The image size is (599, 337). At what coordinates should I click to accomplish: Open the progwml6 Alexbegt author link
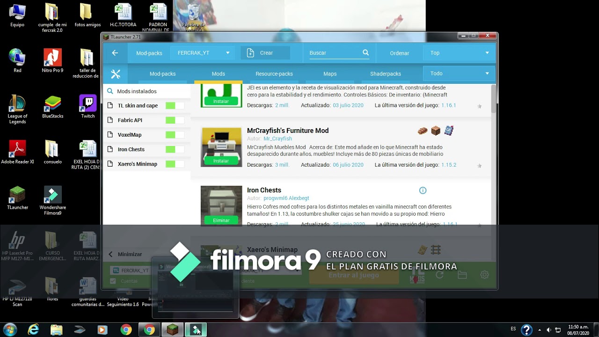(286, 198)
